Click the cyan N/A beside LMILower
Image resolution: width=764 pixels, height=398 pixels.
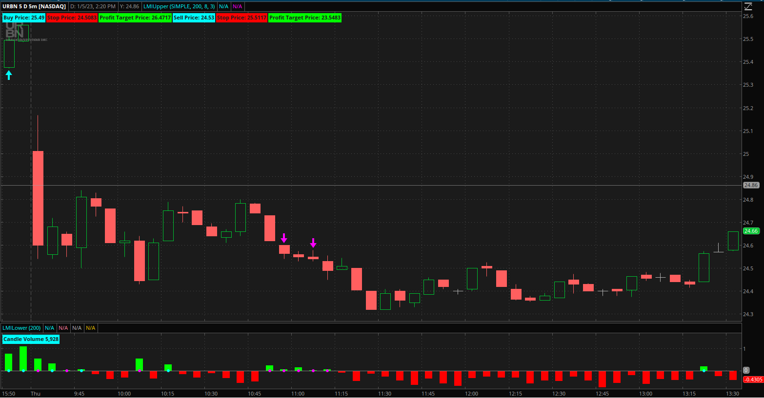[x=49, y=328]
